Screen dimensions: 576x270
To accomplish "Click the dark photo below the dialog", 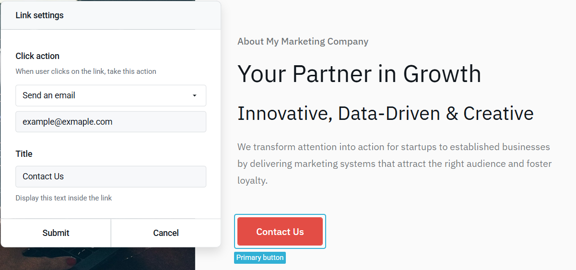I will (96, 258).
